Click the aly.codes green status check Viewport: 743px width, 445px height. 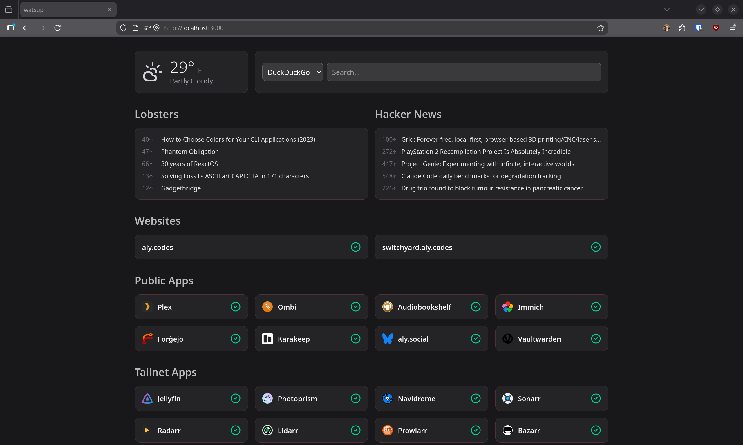(356, 247)
